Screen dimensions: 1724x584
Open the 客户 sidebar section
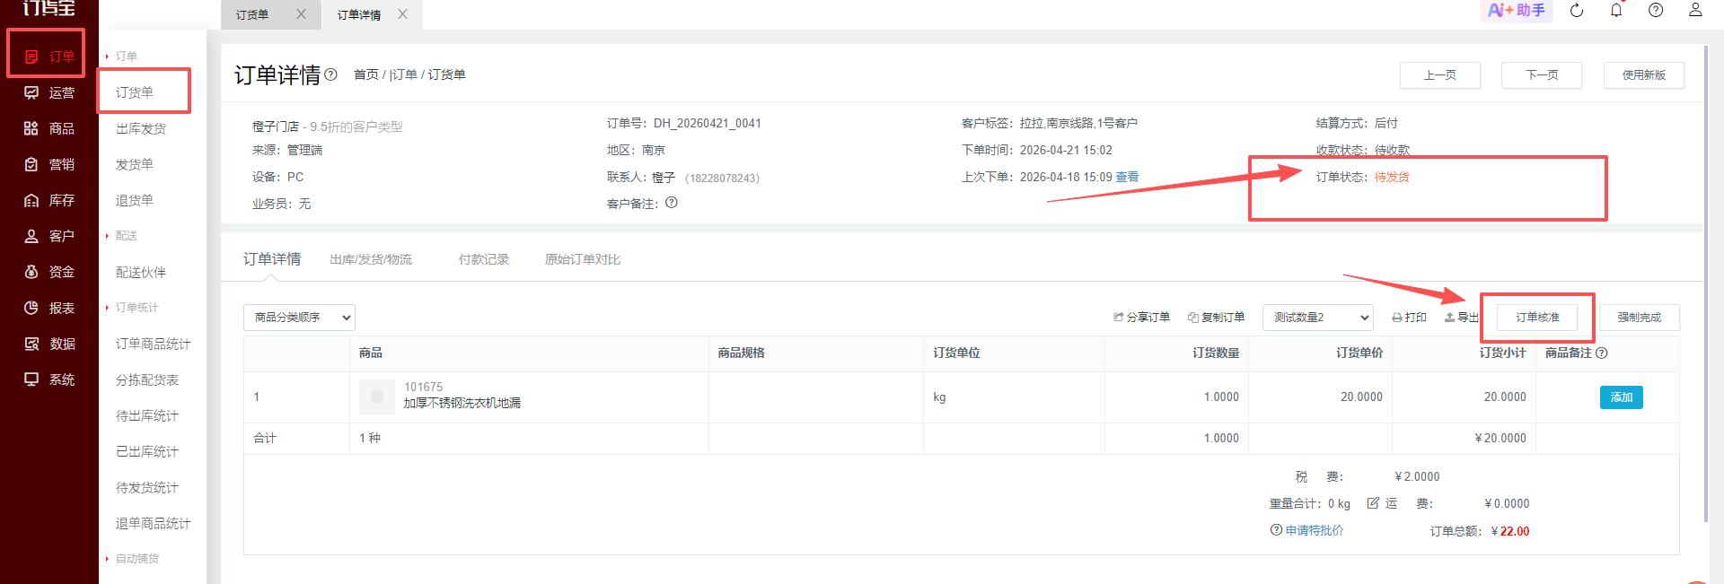[x=48, y=236]
